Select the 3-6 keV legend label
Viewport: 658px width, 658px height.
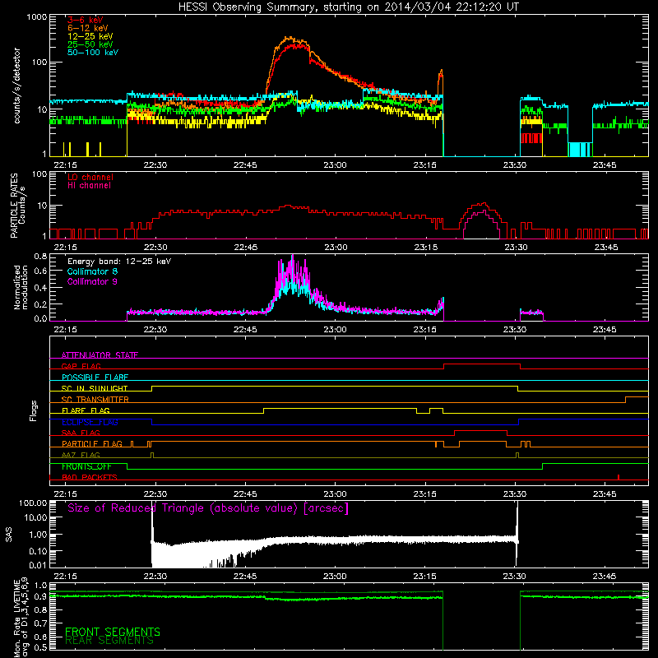[x=86, y=20]
